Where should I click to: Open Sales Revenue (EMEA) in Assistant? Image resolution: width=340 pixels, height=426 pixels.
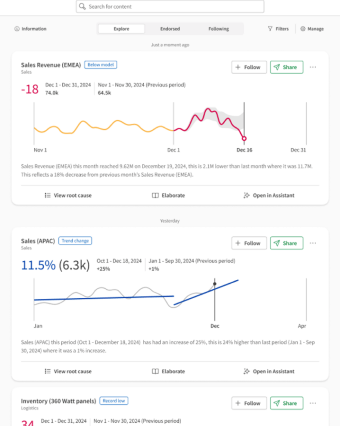[269, 196]
